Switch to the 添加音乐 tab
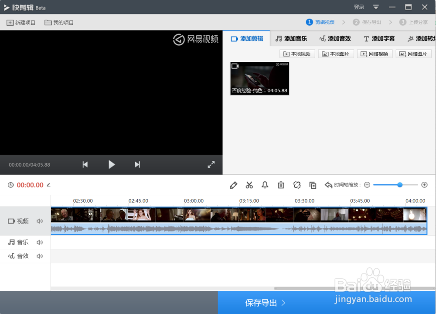Image resolution: width=436 pixels, height=314 pixels. [x=291, y=38]
